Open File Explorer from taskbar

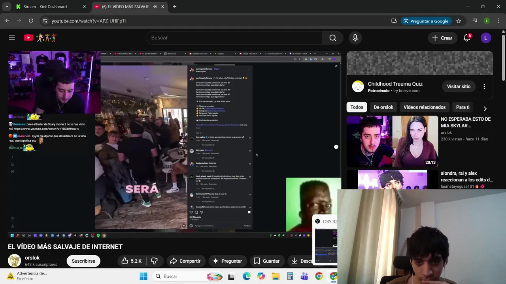pos(275,277)
